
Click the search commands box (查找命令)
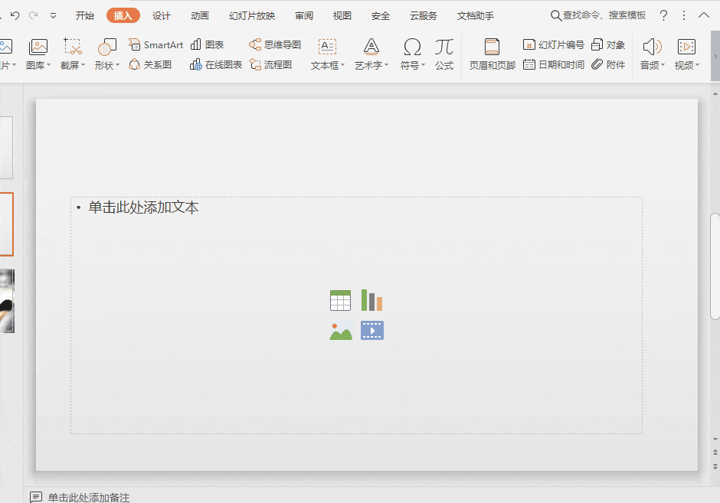pyautogui.click(x=598, y=16)
